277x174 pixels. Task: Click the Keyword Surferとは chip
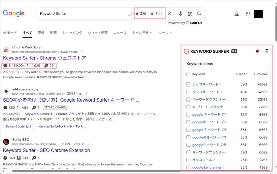(x=18, y=126)
